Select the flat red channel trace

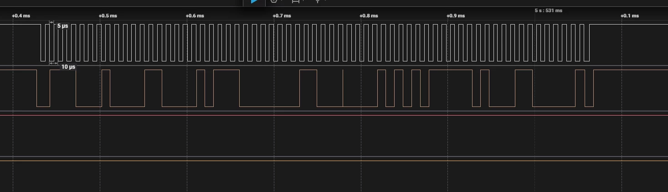[x=334, y=115]
